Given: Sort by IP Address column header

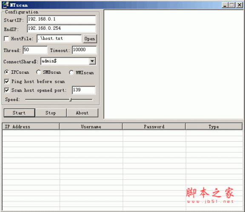Looking at the screenshot, I should coord(31,126).
